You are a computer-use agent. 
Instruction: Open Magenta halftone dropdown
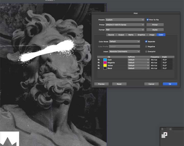pyautogui.click(x=139, y=63)
